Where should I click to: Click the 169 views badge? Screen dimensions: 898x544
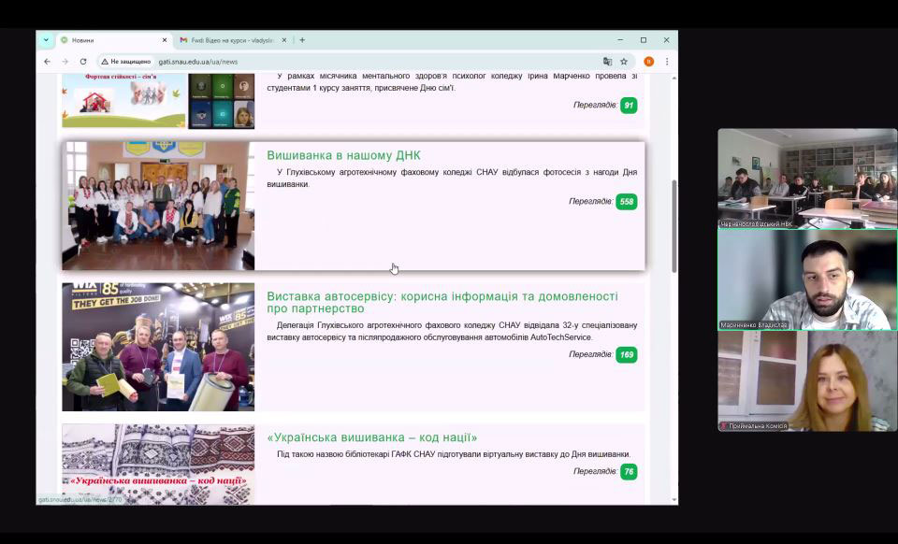[627, 354]
